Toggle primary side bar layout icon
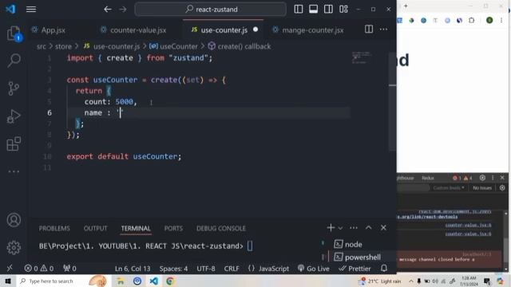The height and width of the screenshot is (287, 511). pyautogui.click(x=298, y=9)
